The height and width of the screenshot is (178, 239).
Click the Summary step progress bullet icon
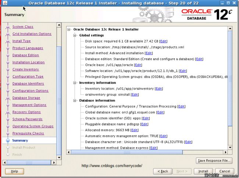[8, 141]
